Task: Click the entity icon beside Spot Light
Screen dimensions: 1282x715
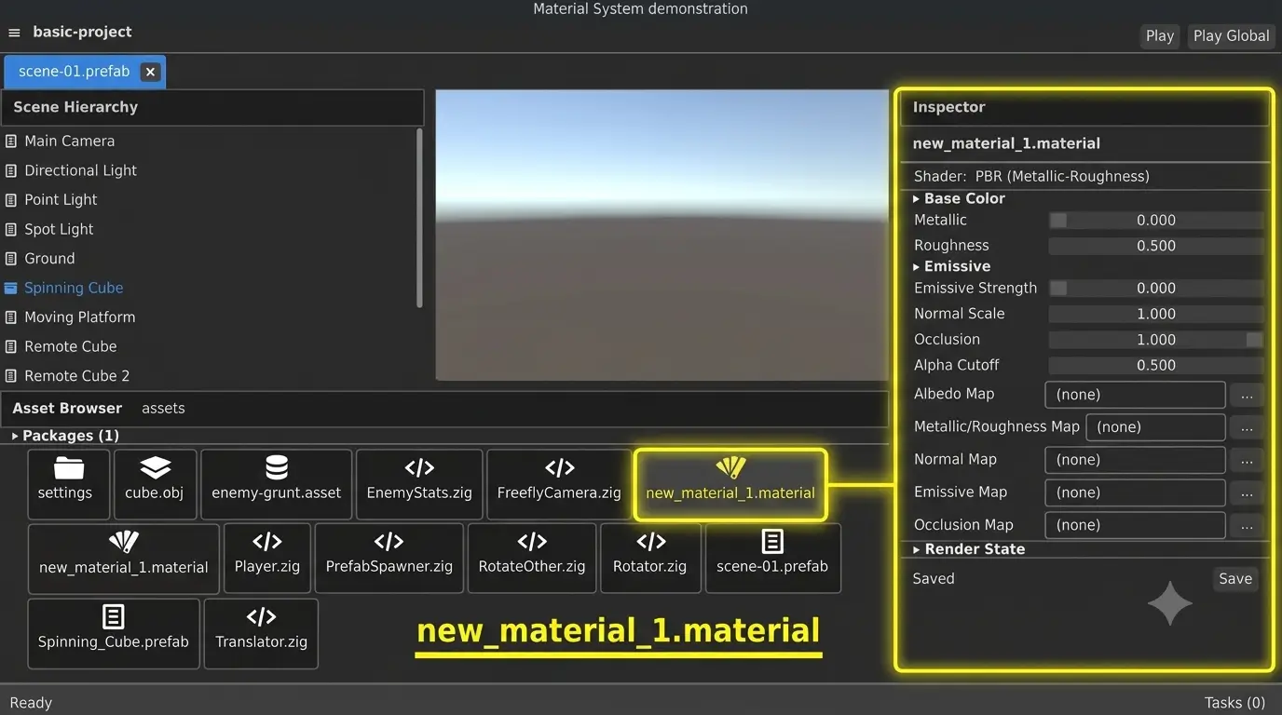Action: tap(11, 229)
